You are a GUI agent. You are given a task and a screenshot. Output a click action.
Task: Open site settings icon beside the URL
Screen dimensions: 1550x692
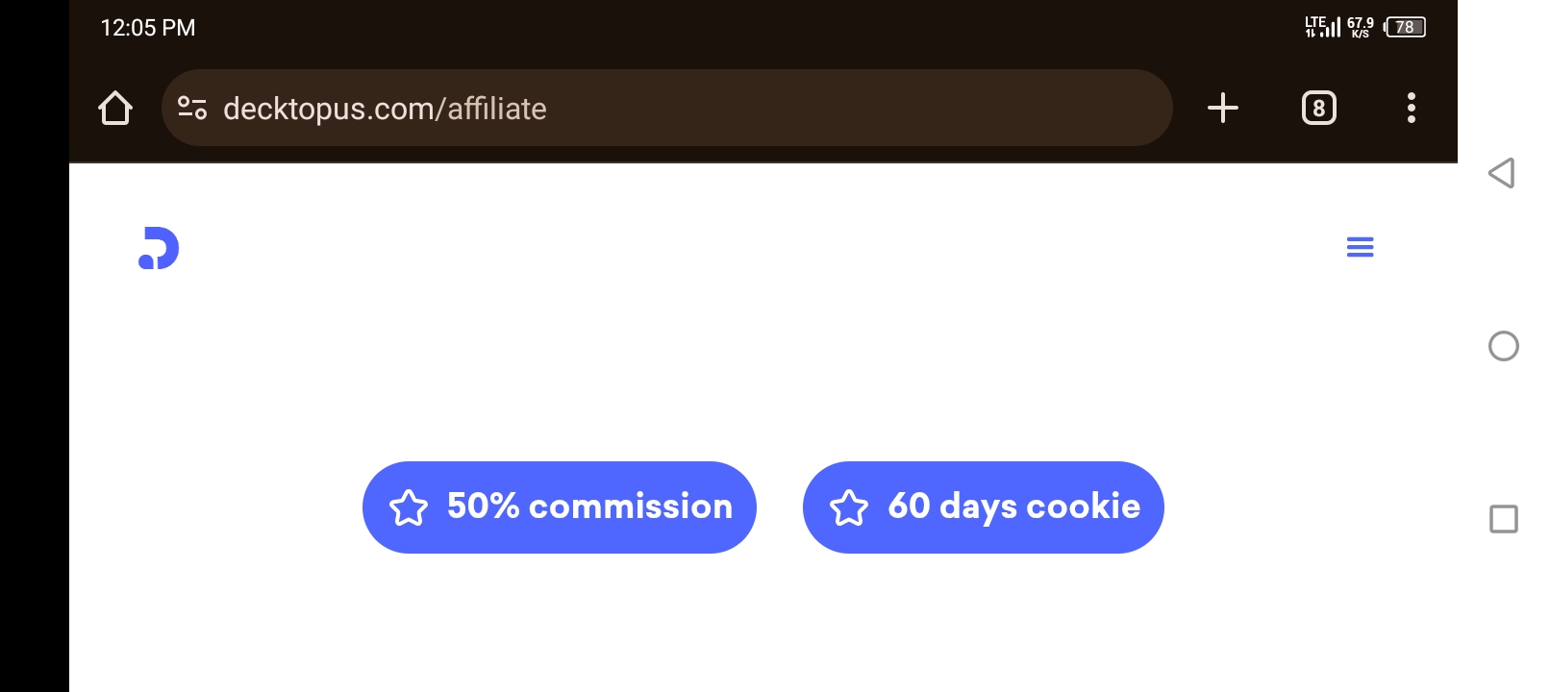(192, 108)
